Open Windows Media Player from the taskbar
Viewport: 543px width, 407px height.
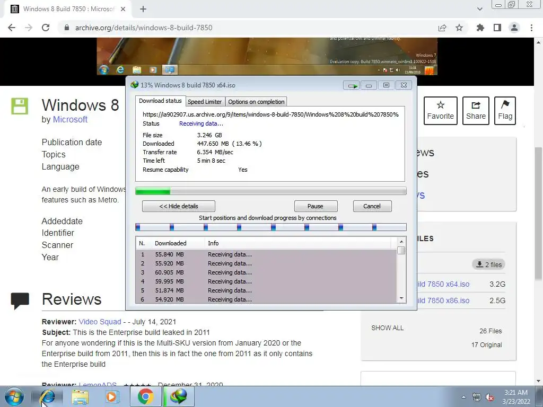coord(111,396)
